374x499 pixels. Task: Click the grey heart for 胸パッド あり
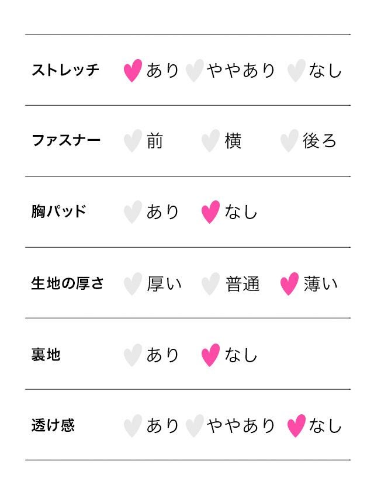(133, 212)
